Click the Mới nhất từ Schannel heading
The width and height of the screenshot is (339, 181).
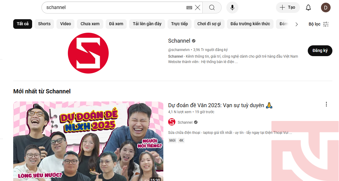click(42, 91)
